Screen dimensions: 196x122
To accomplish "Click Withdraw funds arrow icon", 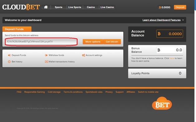I will coord(46,55).
